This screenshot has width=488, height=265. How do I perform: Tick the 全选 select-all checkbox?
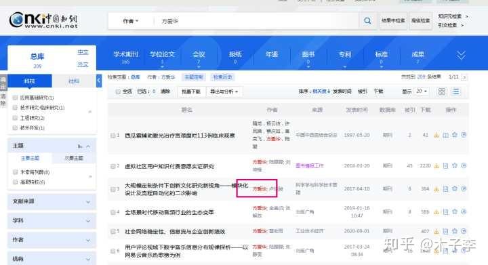coord(118,91)
